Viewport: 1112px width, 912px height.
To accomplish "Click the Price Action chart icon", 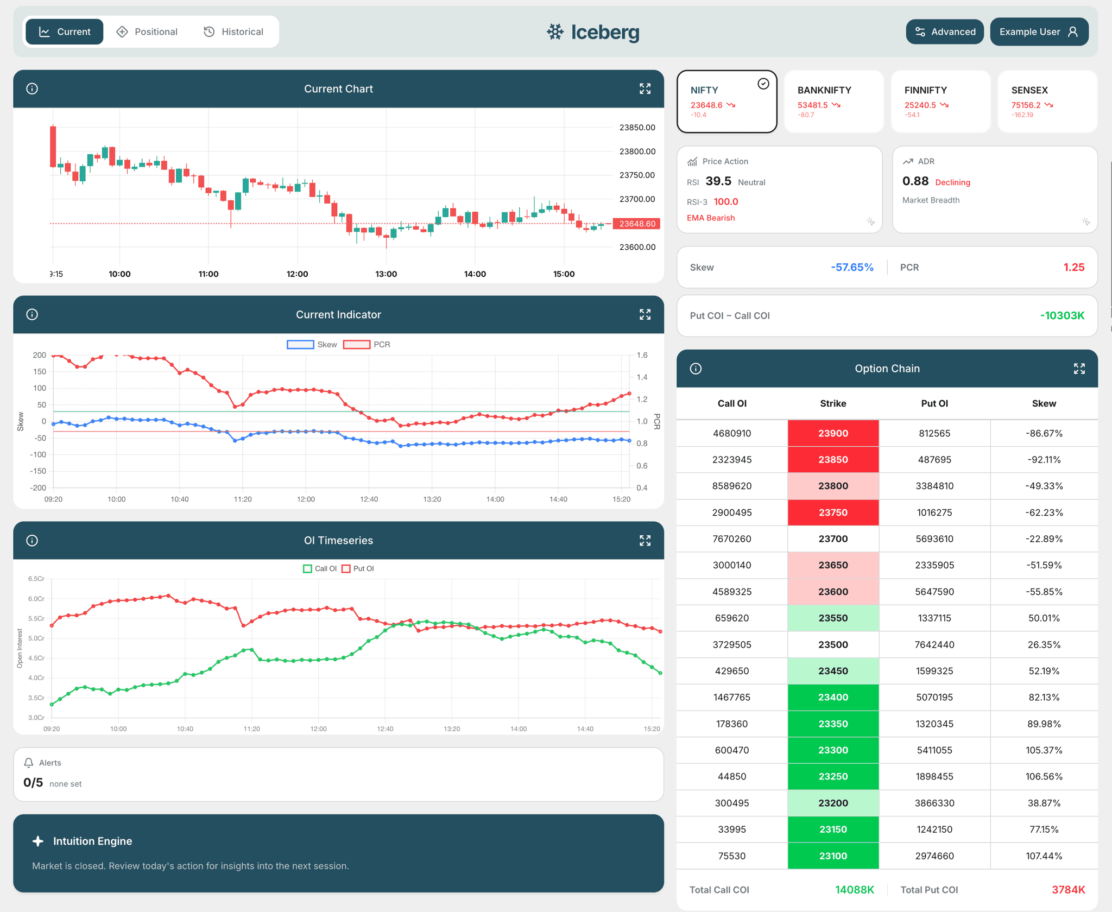I will 692,162.
